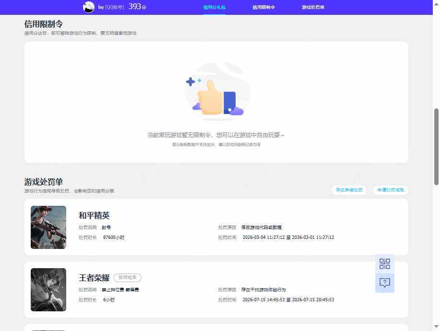Open the QR code floating icon
Image resolution: width=440 pixels, height=331 pixels.
384,264
